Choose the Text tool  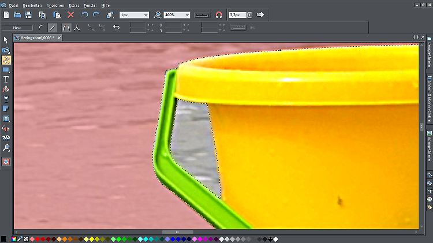pos(6,79)
